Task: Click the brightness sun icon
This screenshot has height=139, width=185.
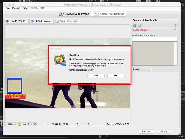Action: point(35,124)
